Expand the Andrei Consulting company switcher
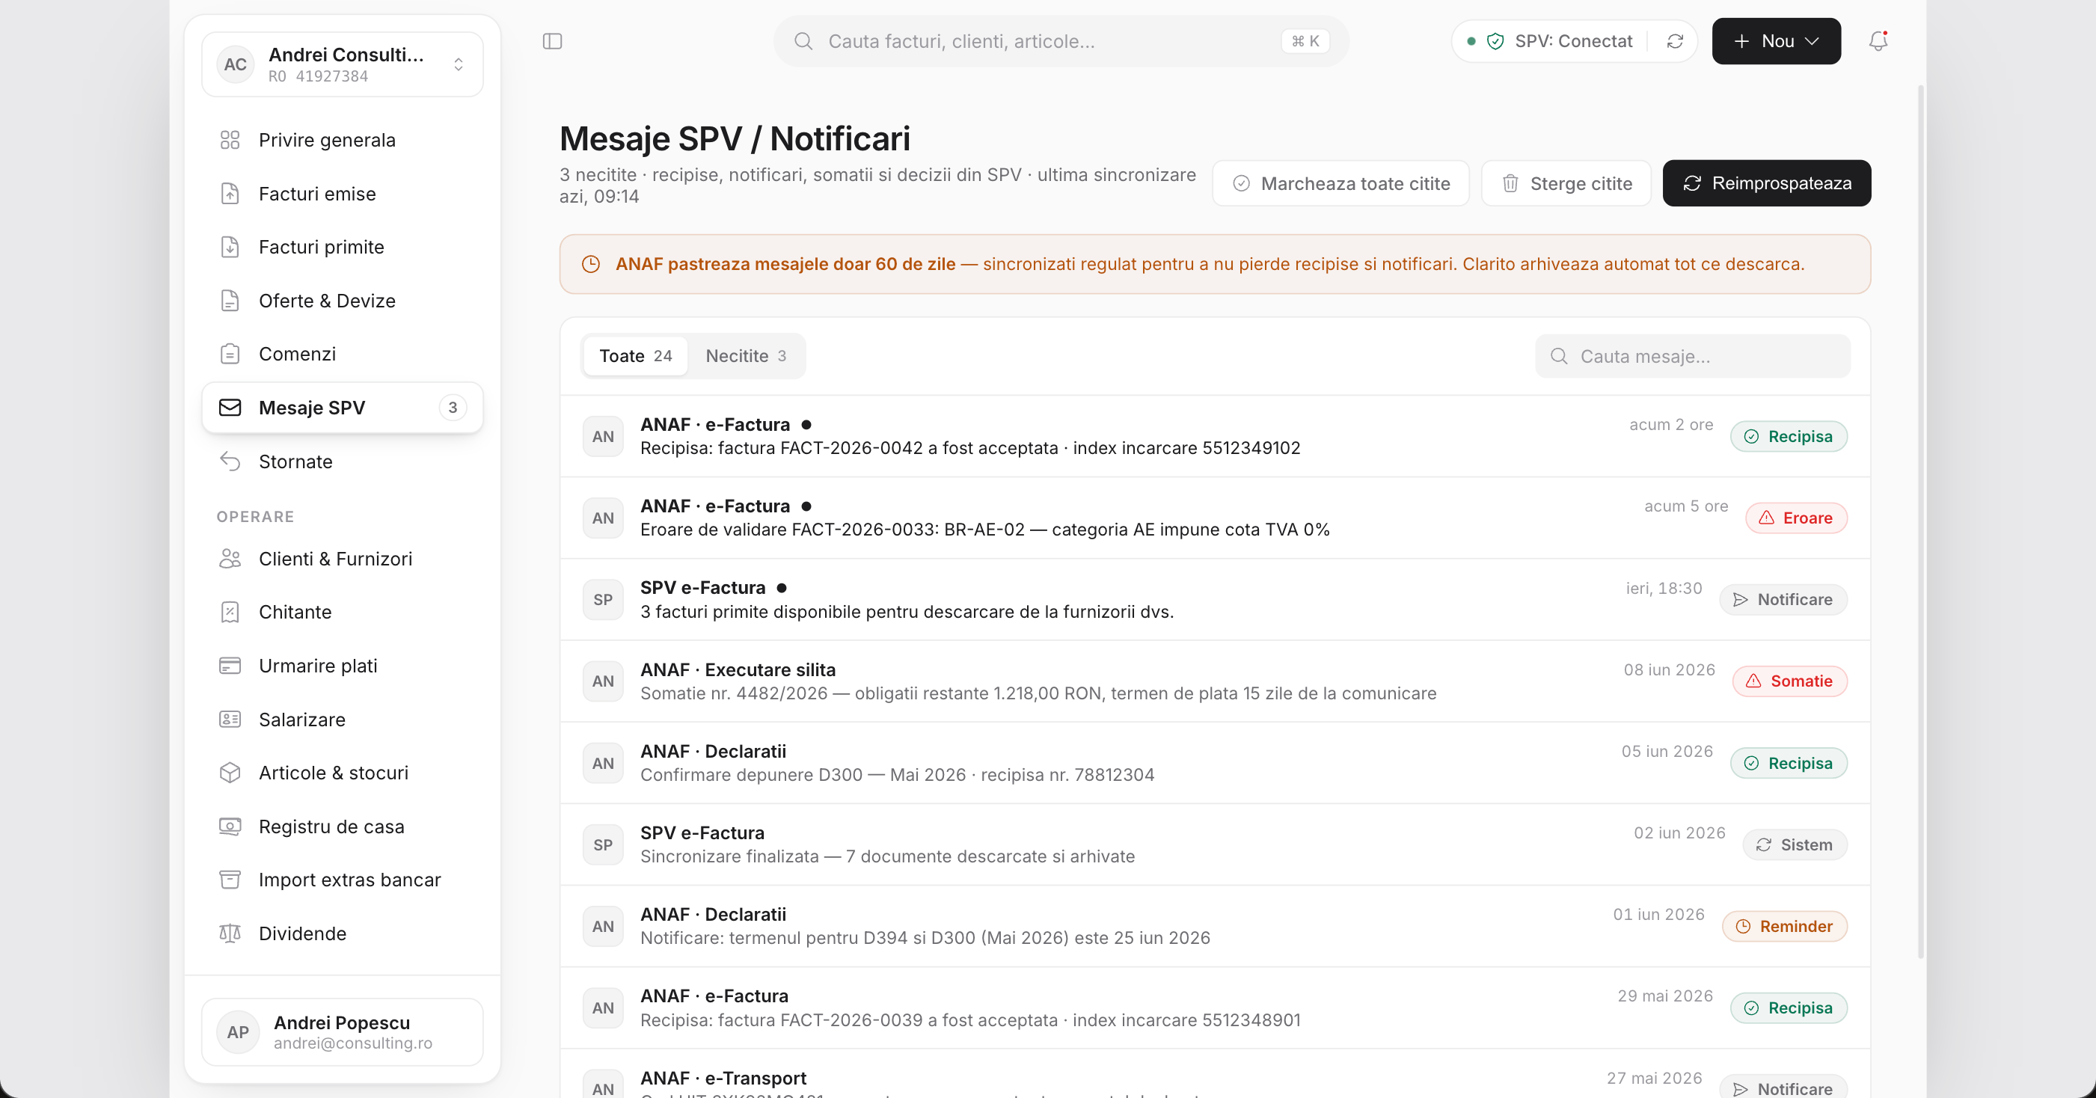 (x=342, y=64)
